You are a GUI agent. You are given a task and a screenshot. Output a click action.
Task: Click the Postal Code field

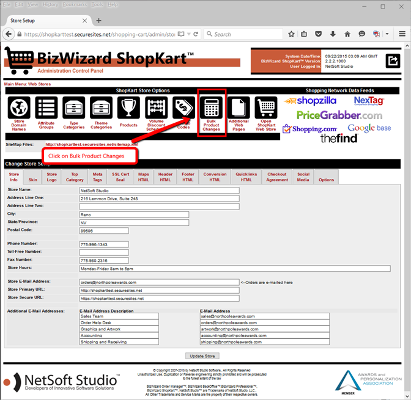click(104, 231)
